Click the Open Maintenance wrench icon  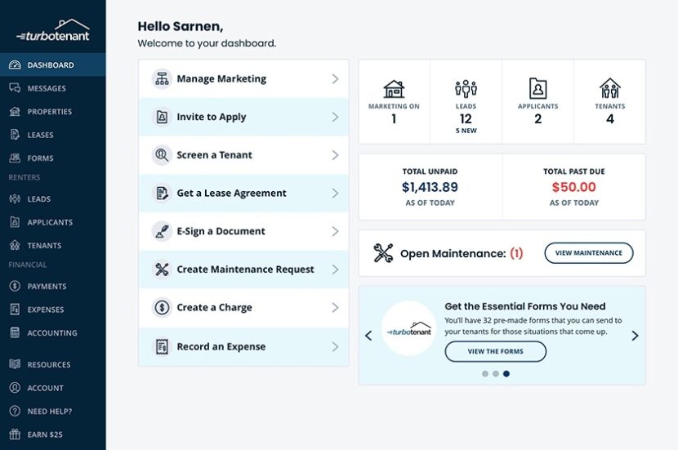point(383,253)
